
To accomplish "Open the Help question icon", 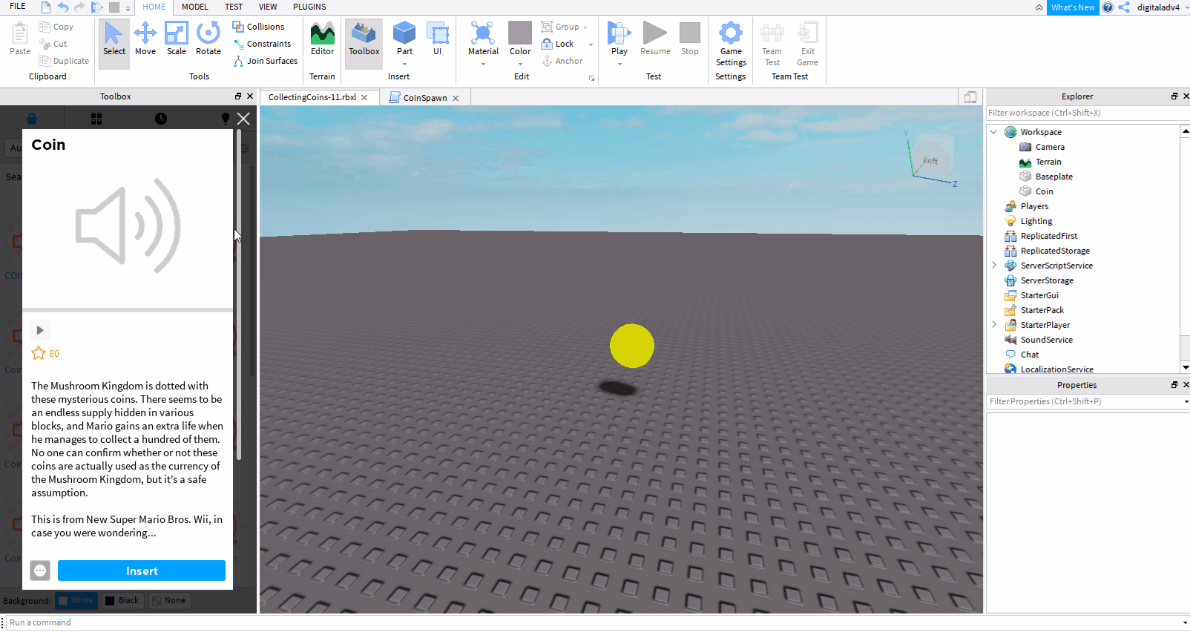I will tap(1108, 7).
